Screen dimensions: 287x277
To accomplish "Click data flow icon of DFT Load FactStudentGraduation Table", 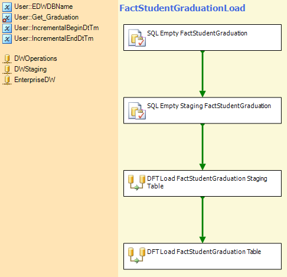I will coord(136,255).
